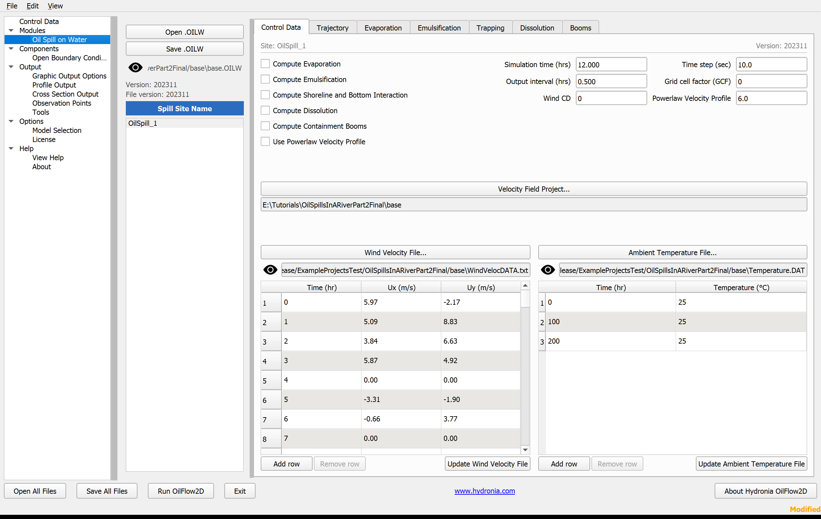Click Wind Velocity File button
The width and height of the screenshot is (821, 519).
tap(395, 252)
